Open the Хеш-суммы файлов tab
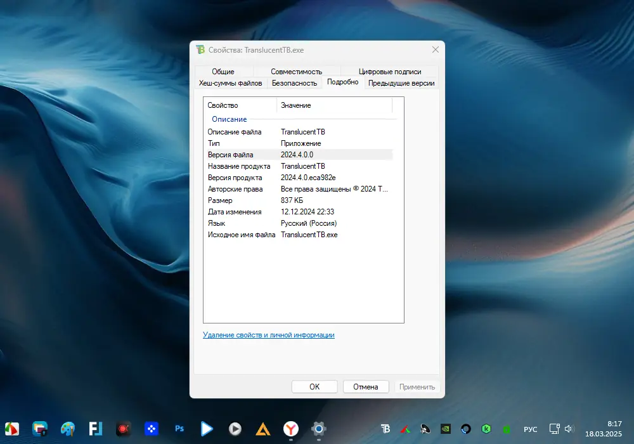This screenshot has width=634, height=444. point(231,83)
